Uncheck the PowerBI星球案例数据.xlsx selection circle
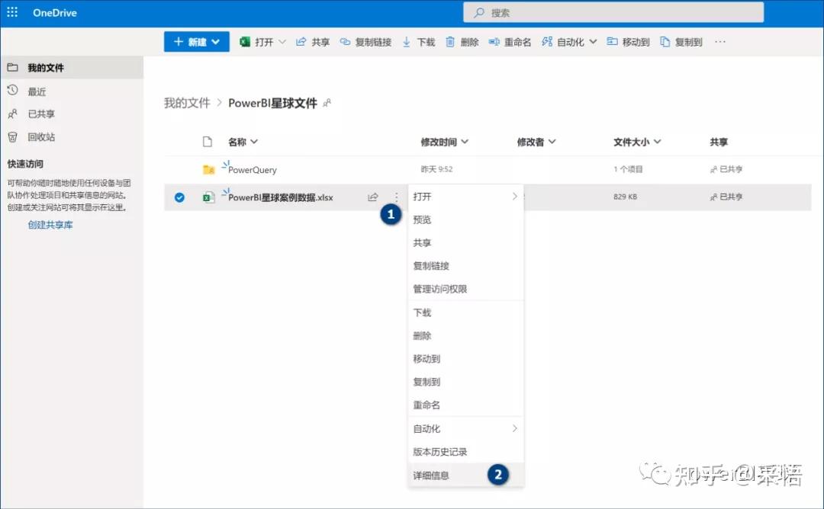Screen dimensions: 824x509 point(179,197)
